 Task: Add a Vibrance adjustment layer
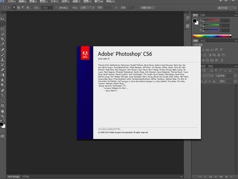(221, 50)
